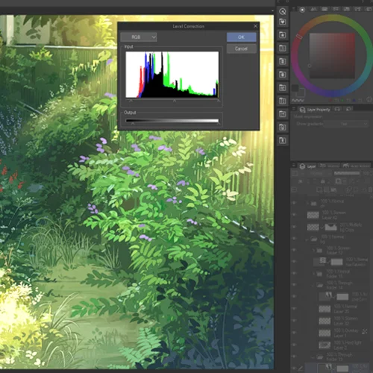This screenshot has height=373, width=373.
Task: Open the Layer panel hamburger menu
Action: click(294, 166)
